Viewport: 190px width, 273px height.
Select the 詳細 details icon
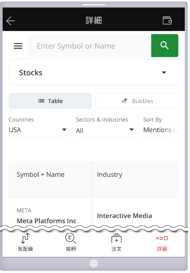coord(162,244)
